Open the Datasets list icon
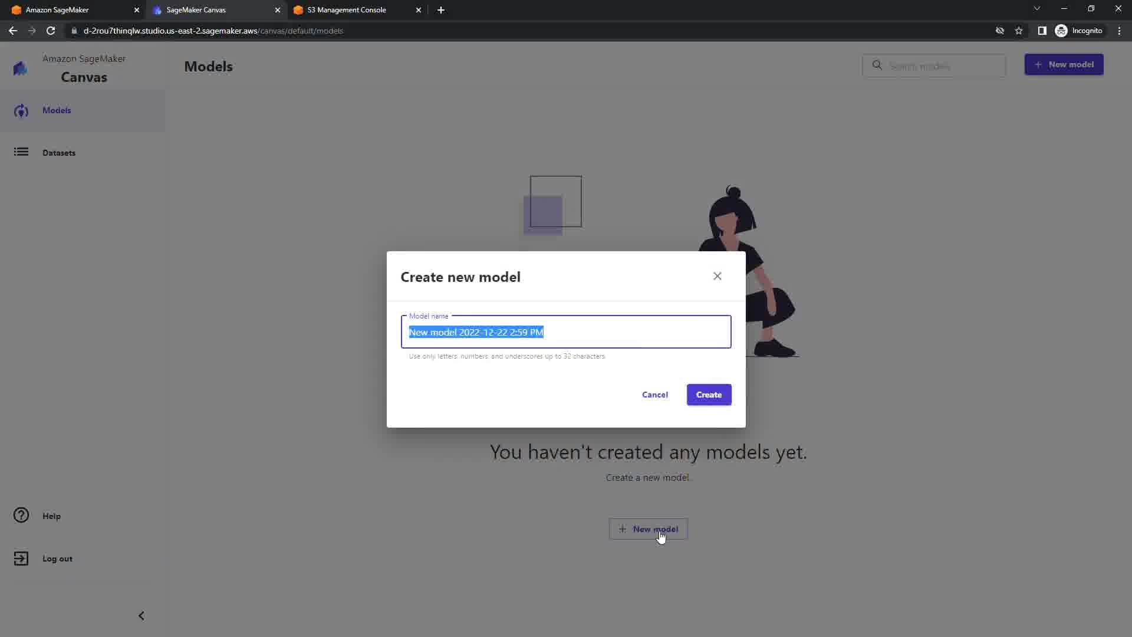Viewport: 1132px width, 637px height. pos(21,152)
